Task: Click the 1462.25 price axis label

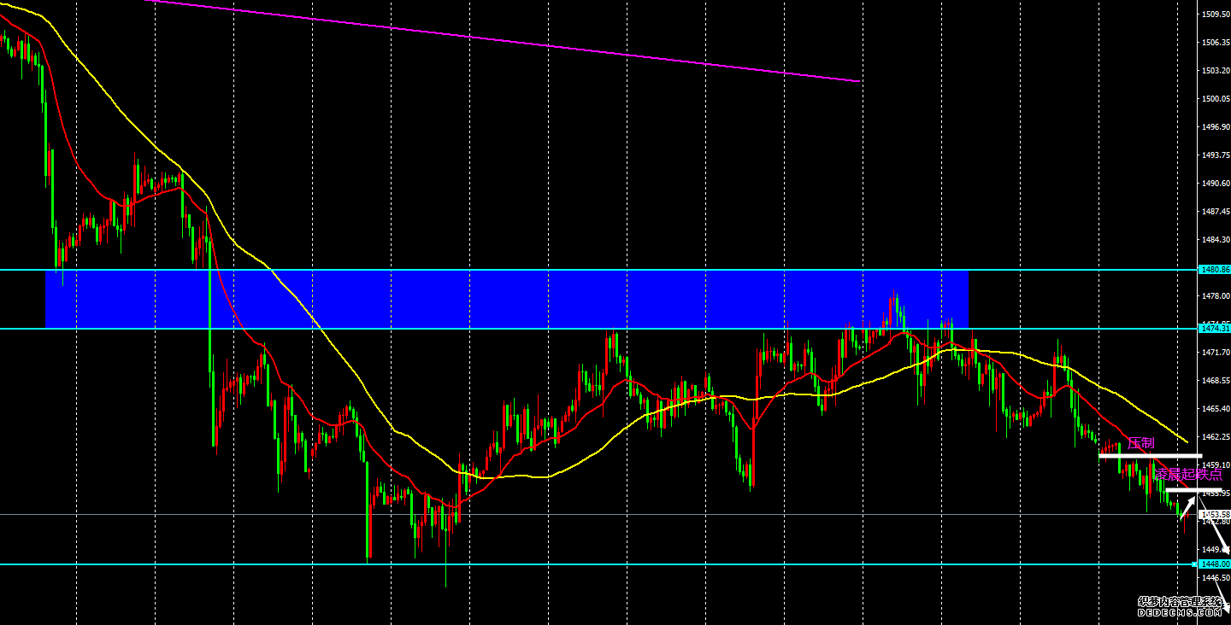Action: 1215,437
